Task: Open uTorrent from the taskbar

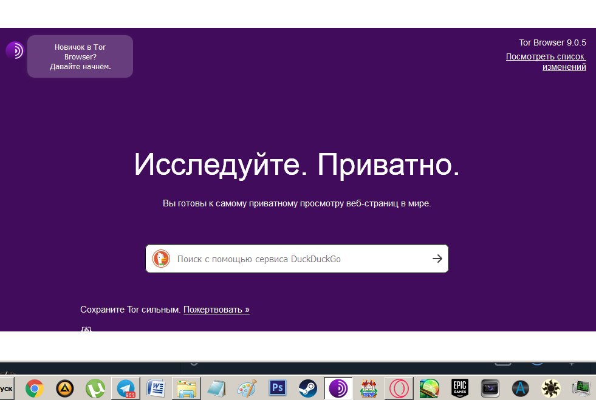Action: pos(95,388)
